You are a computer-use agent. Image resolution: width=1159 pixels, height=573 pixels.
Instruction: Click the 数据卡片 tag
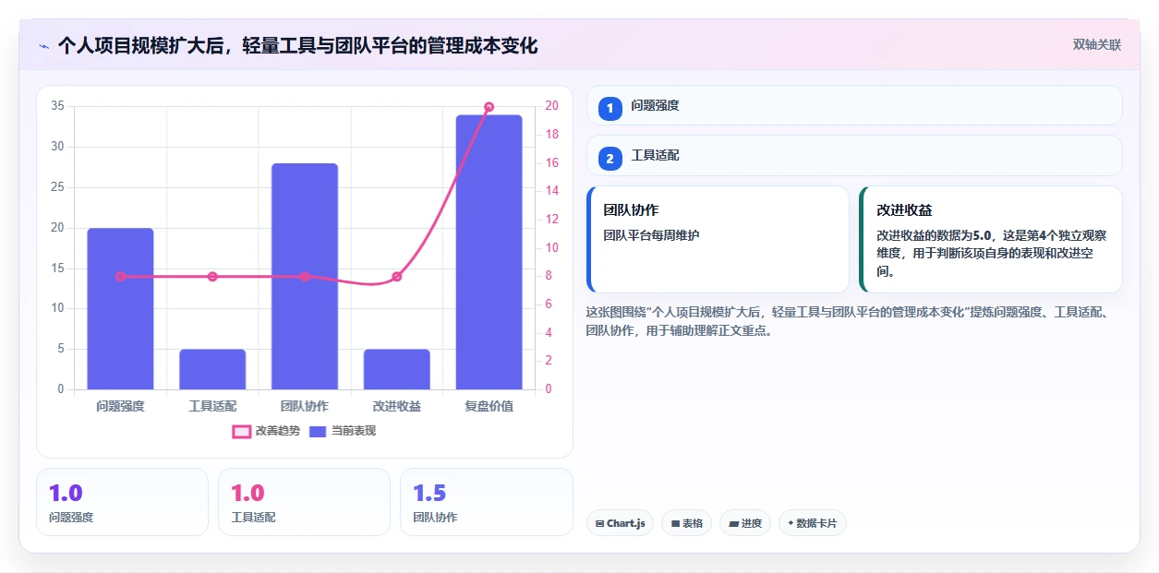812,523
